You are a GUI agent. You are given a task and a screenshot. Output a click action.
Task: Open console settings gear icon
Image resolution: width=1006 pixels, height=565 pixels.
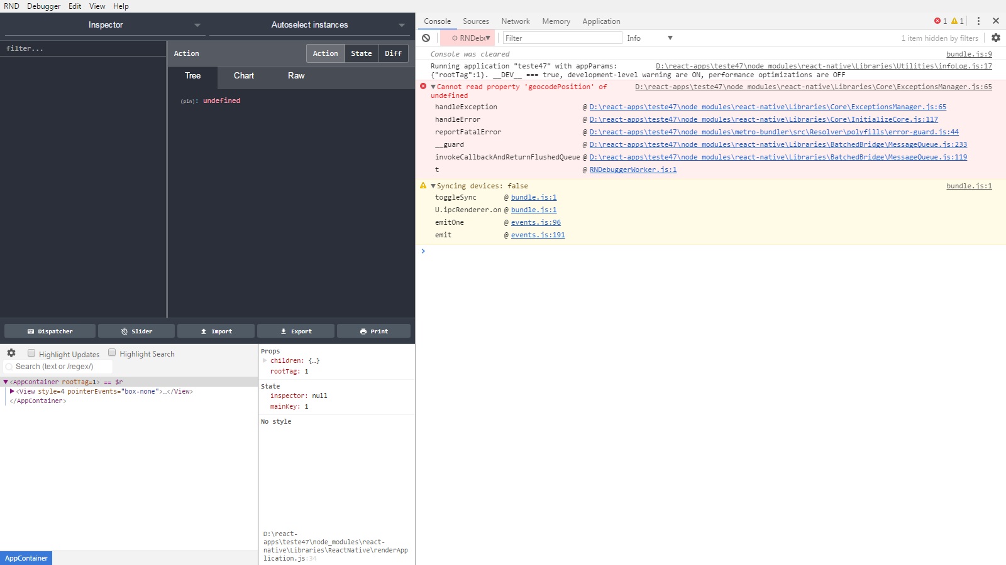pyautogui.click(x=996, y=38)
